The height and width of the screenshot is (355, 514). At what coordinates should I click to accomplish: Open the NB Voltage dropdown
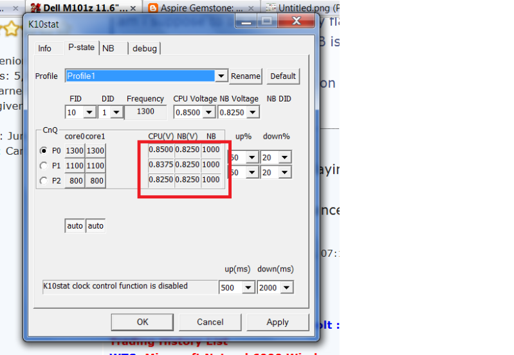pos(253,112)
